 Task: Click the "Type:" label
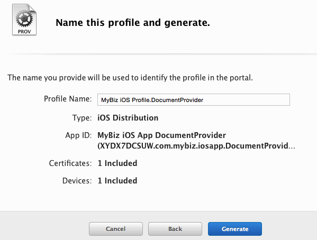[82, 118]
